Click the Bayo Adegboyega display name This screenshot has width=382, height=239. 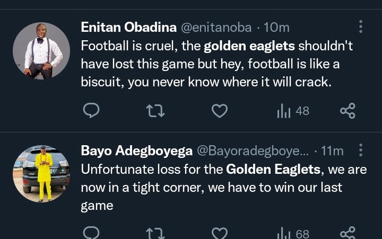click(136, 151)
